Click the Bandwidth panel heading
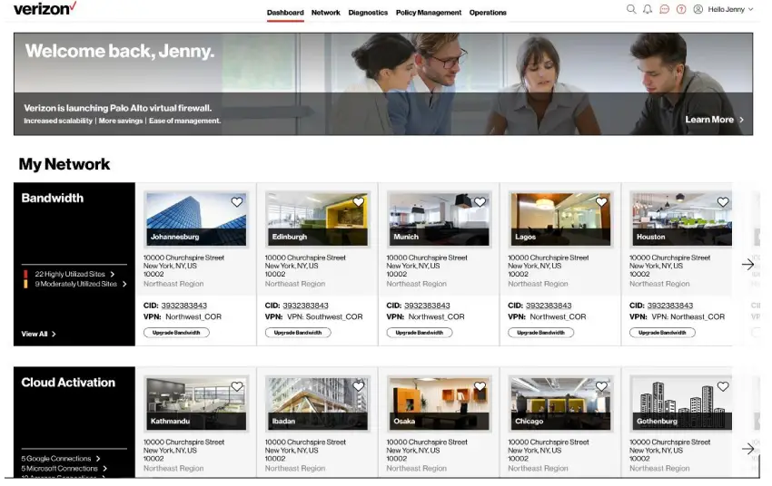772x486 pixels. [53, 198]
